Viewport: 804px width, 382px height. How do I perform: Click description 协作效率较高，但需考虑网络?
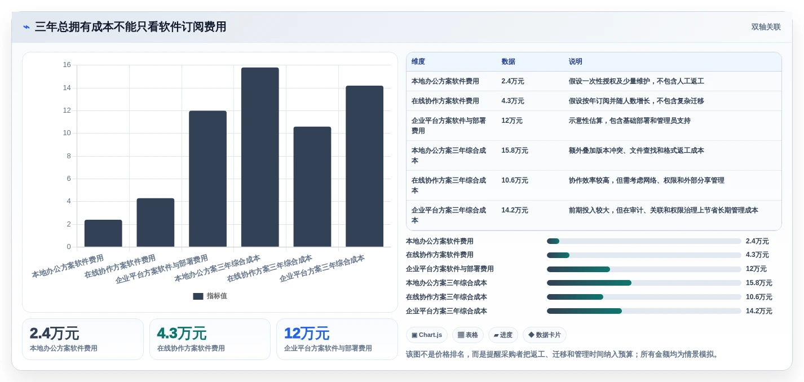point(647,180)
